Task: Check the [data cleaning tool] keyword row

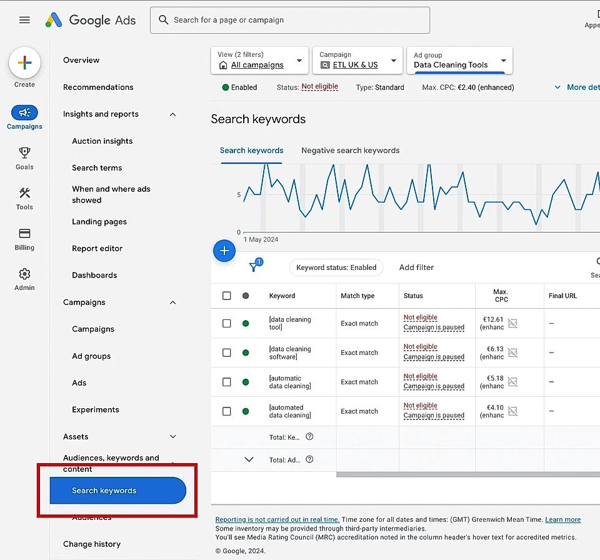Action: 227,323
